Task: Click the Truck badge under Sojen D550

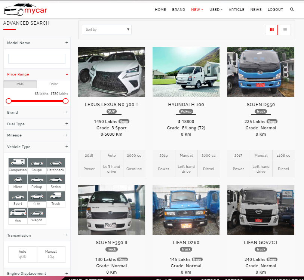Action: 261,111
